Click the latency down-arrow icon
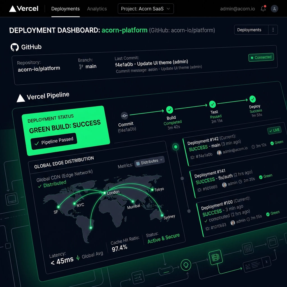Screen dimensions: 287x287 tap(78, 258)
